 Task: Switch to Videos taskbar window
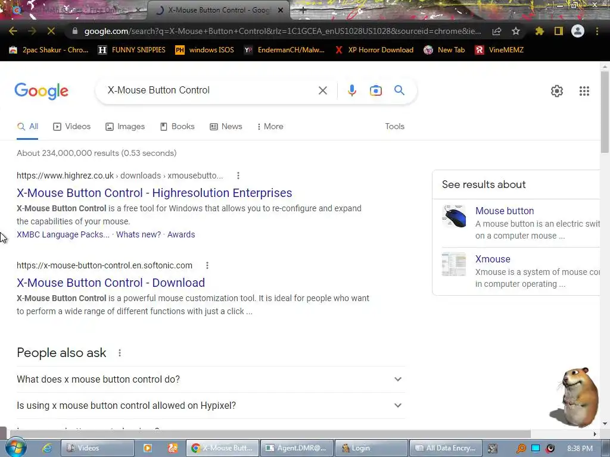(98, 448)
